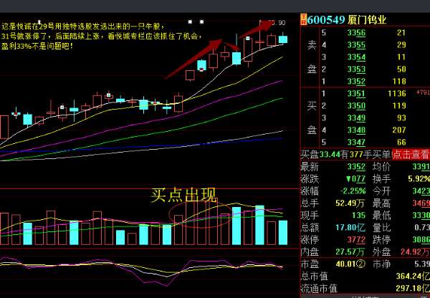Screen dimensions: 430x298
Task: Click the latest price 3352 next to 最新
Action: point(351,167)
